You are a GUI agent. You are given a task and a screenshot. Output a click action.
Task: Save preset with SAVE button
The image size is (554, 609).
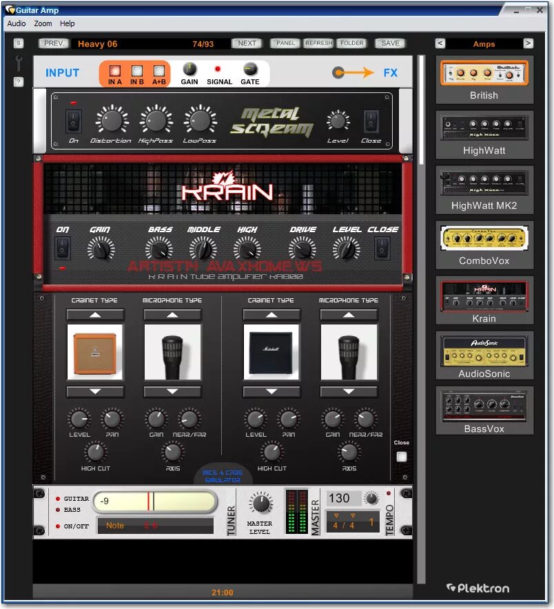pyautogui.click(x=391, y=43)
